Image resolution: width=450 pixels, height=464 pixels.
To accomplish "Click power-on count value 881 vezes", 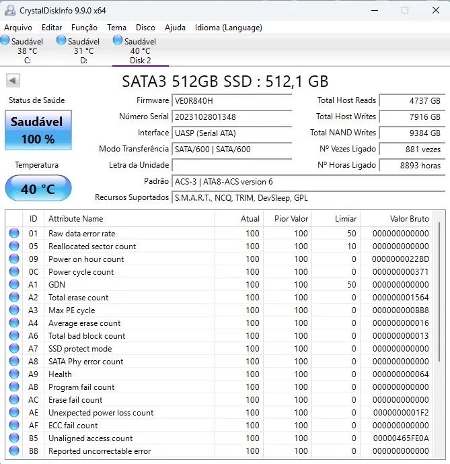I will point(412,149).
